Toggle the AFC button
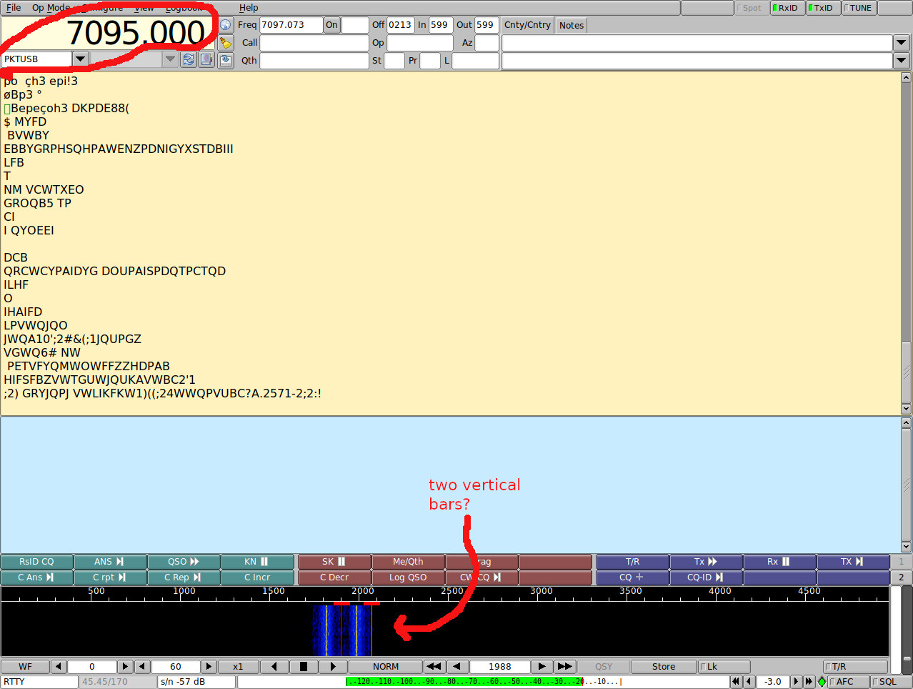The height and width of the screenshot is (689, 913). (848, 682)
